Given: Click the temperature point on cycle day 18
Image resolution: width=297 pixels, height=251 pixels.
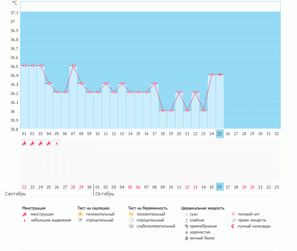Looking at the screenshot, I should click(x=163, y=111).
